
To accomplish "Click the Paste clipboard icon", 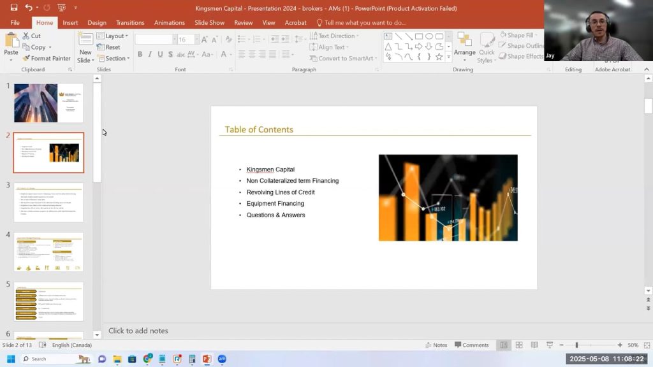I will tap(11, 41).
